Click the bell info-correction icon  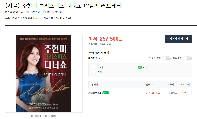(x=44, y=12)
